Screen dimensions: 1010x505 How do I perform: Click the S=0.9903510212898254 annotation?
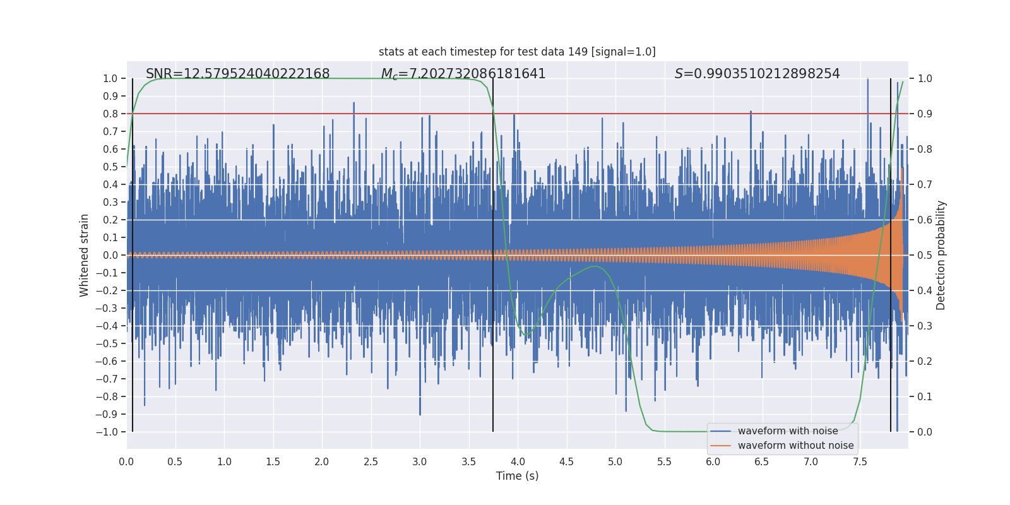click(x=757, y=74)
